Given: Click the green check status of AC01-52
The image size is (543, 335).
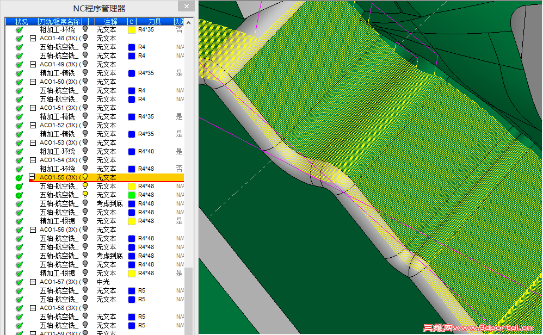Looking at the screenshot, I should pyautogui.click(x=20, y=125).
